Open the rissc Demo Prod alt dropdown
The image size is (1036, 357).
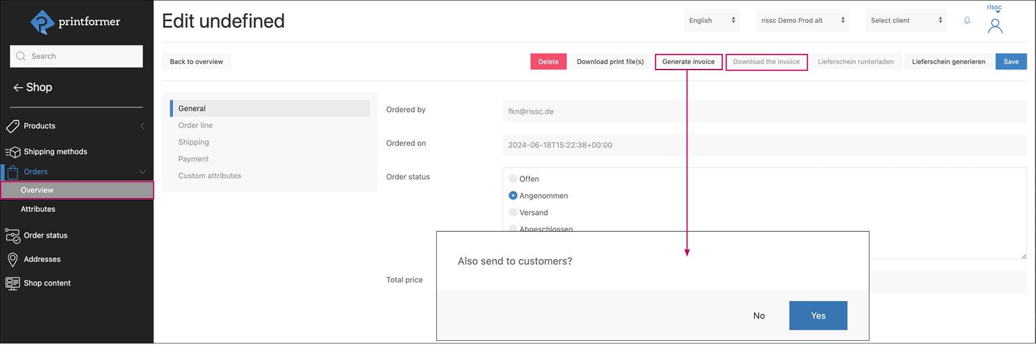coord(802,20)
